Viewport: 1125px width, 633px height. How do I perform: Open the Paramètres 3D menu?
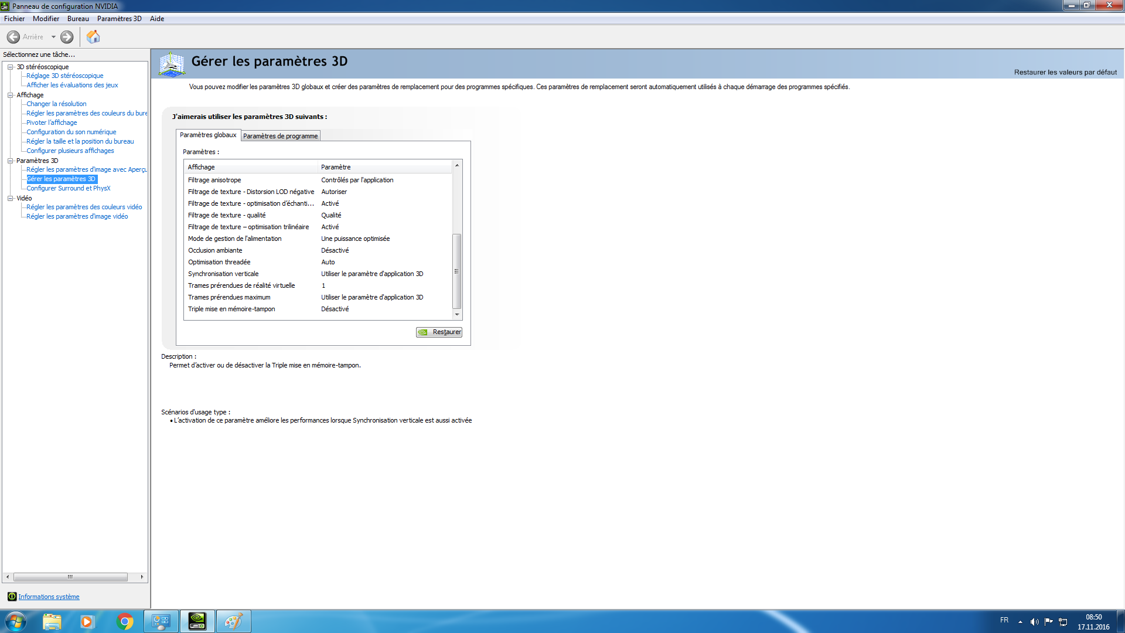pos(120,19)
